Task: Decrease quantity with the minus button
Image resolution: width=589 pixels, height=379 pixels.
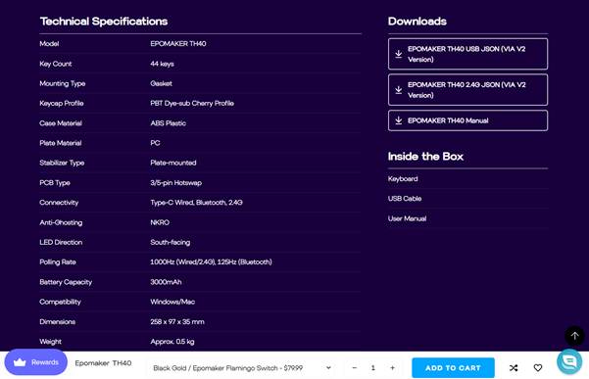Action: (x=354, y=368)
